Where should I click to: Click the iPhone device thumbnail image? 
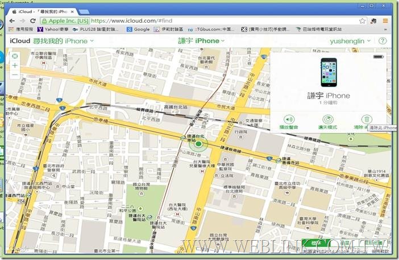[329, 71]
